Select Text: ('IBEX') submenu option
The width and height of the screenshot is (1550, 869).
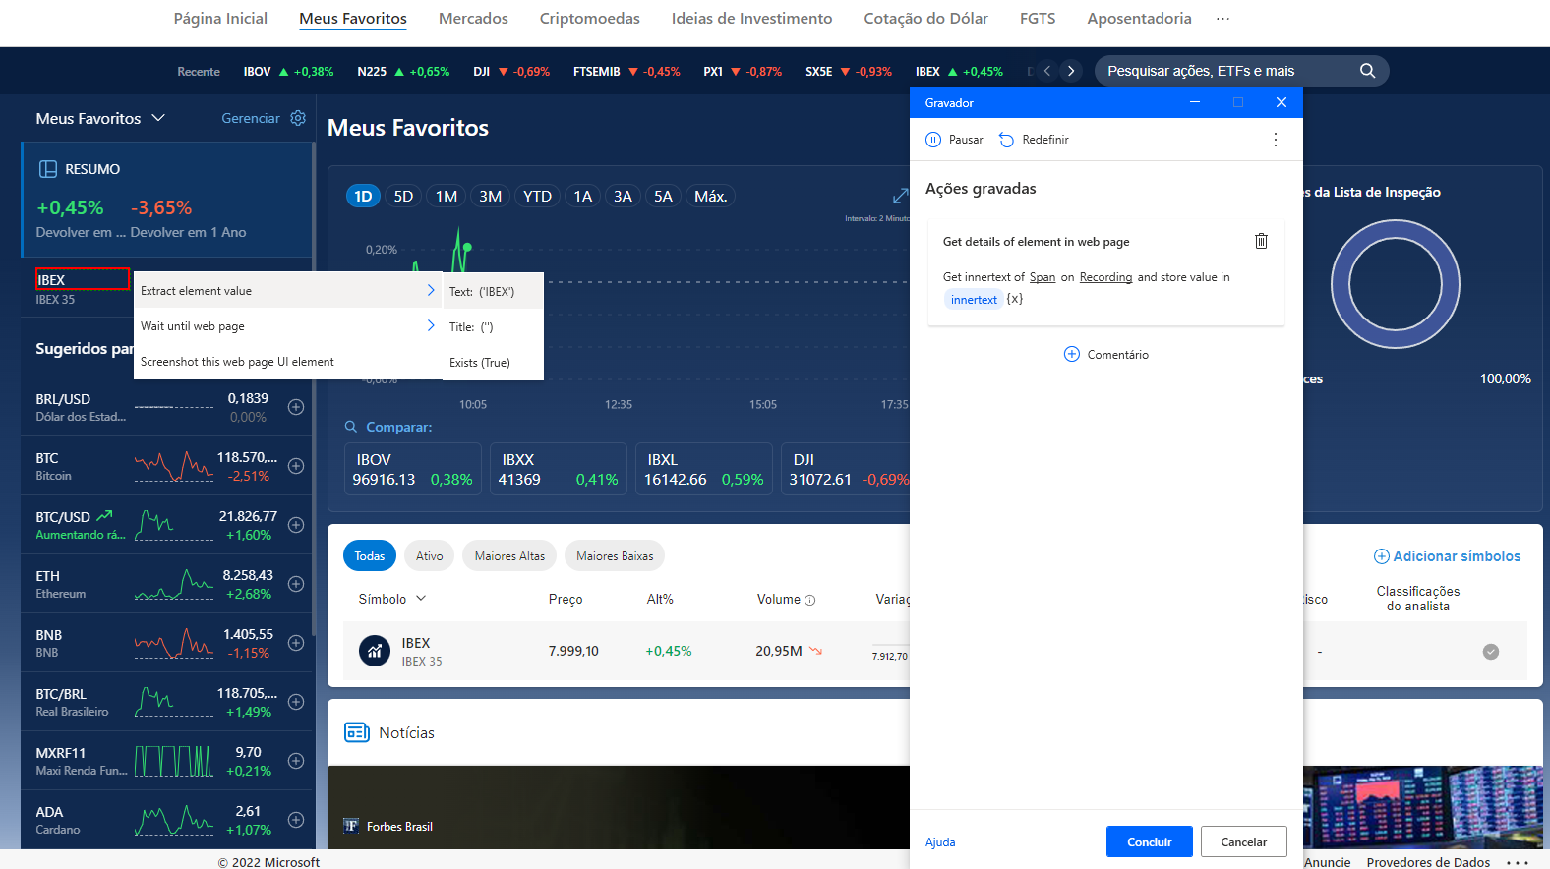click(x=494, y=291)
